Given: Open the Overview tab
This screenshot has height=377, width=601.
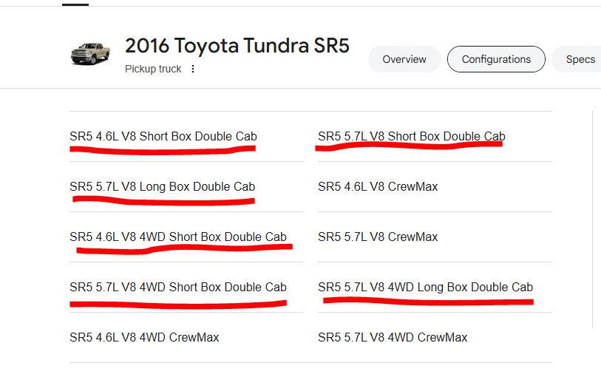Looking at the screenshot, I should [404, 59].
